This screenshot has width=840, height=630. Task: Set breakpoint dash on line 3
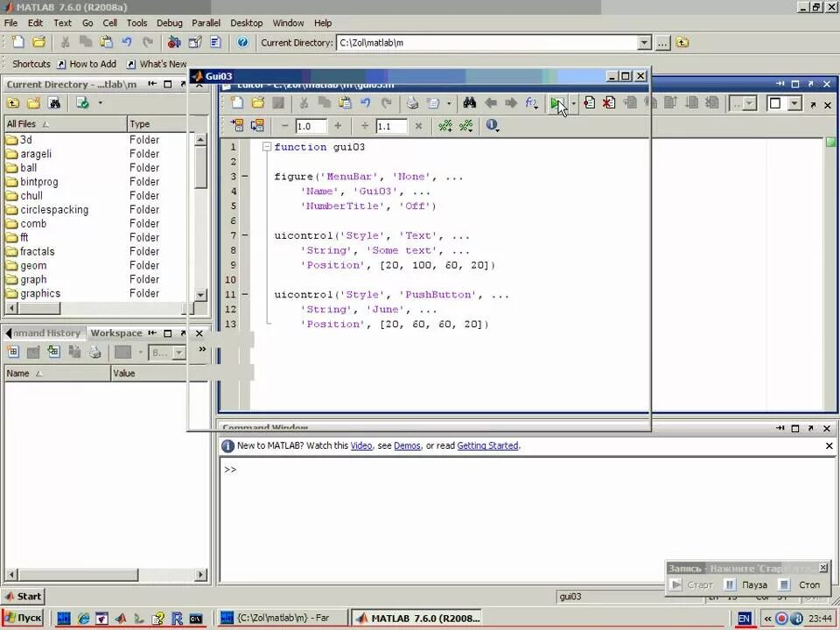click(245, 176)
